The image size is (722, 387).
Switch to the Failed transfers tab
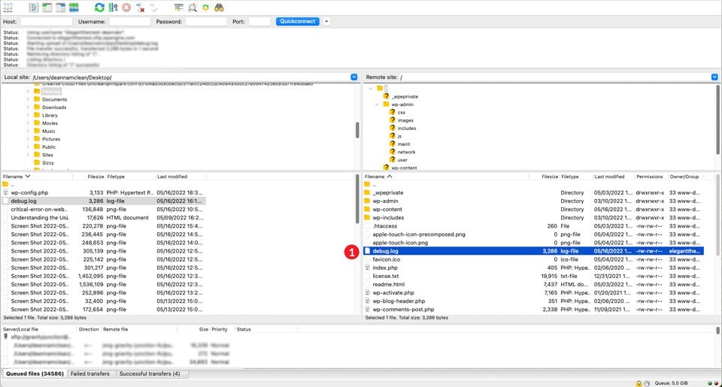(90, 373)
